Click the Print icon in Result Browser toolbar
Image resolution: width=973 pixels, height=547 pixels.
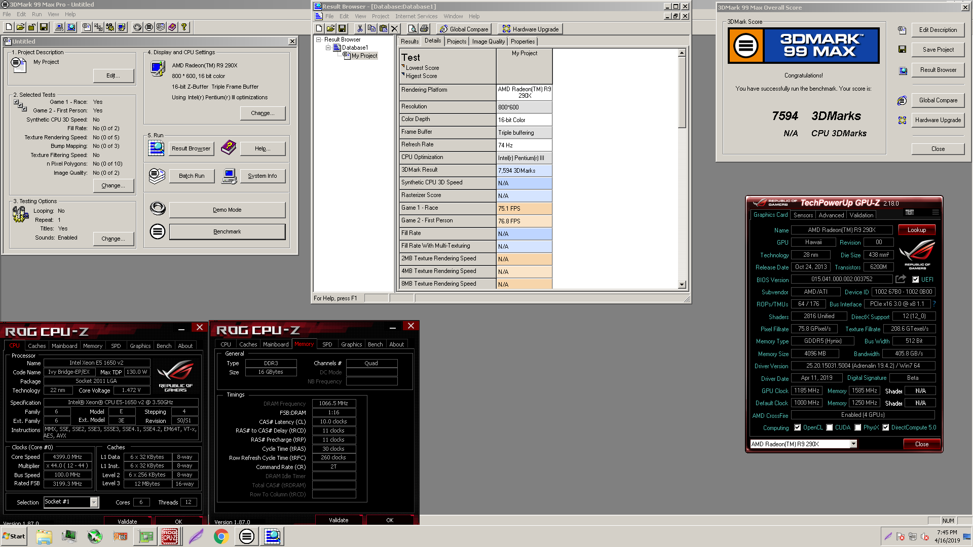point(424,29)
